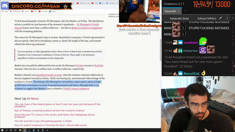
Task: Open the Chatterino icon on taskbar
Action: (x=43, y=130)
